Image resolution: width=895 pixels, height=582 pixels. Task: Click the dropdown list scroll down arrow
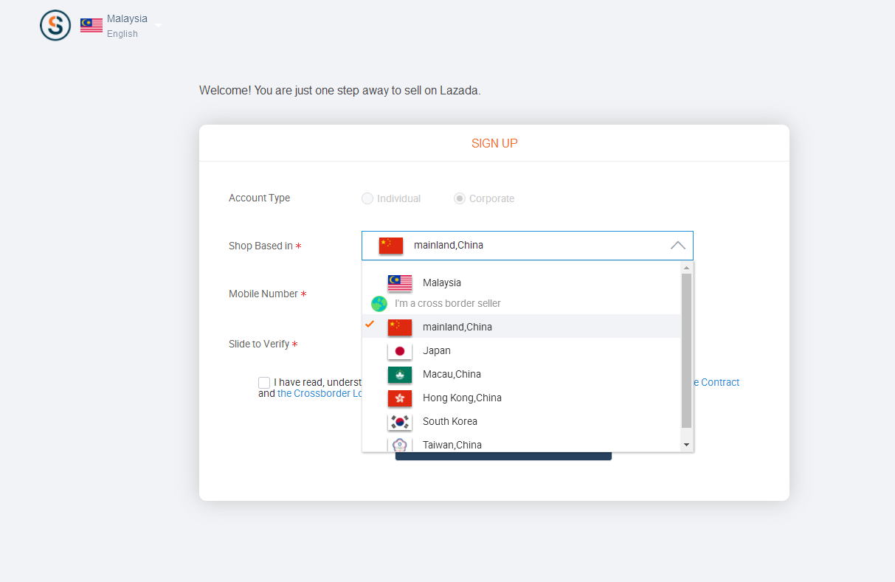[x=686, y=445]
